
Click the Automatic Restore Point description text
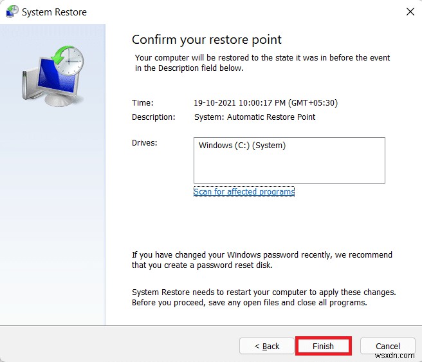pos(255,117)
